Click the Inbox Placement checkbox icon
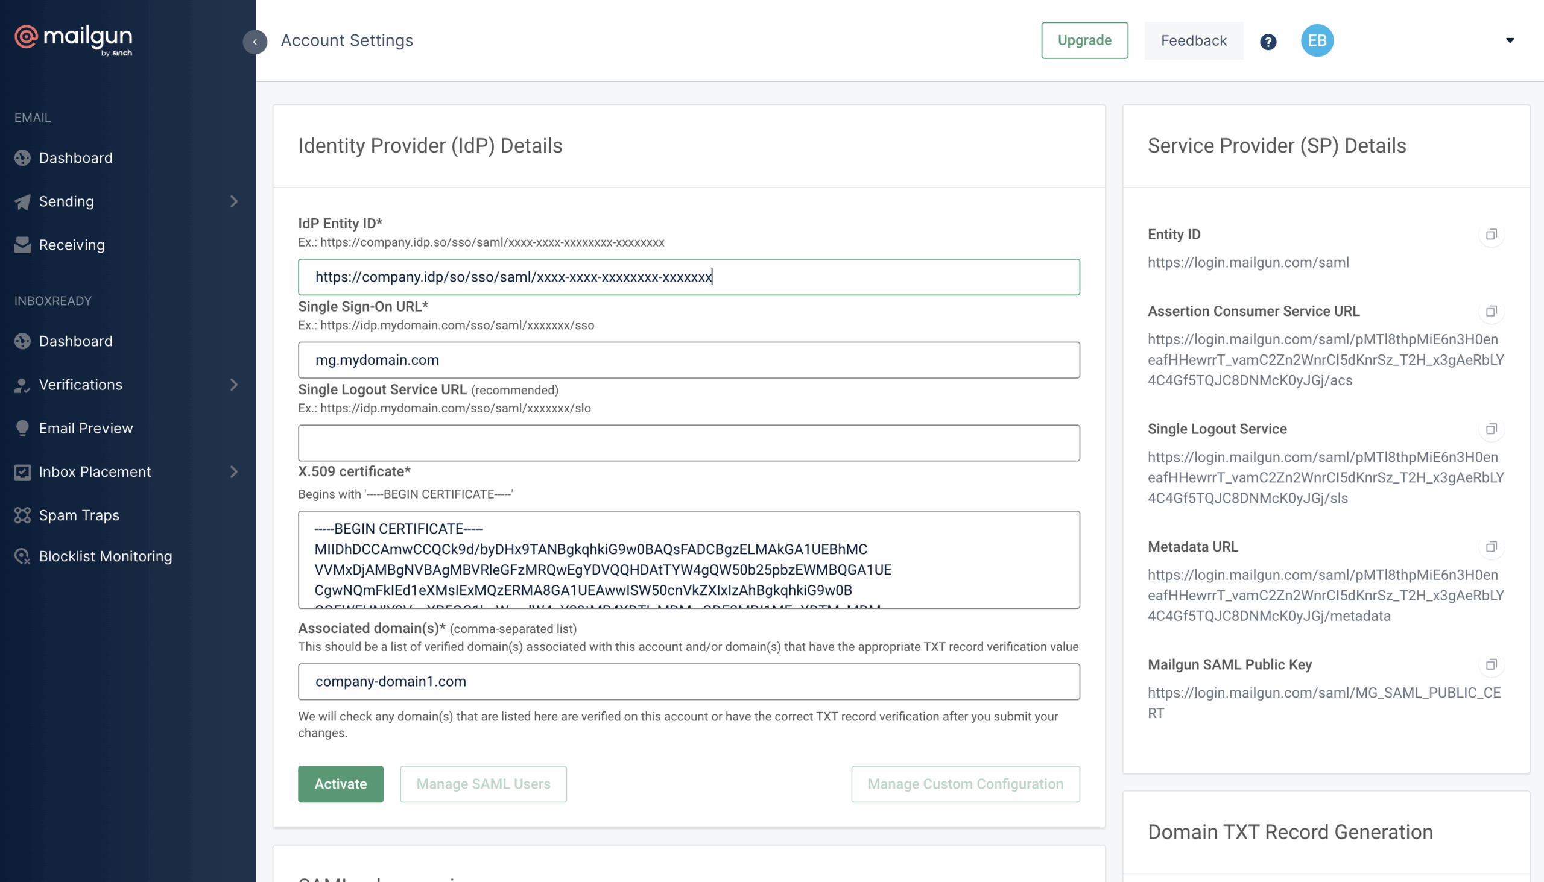Viewport: 1544px width, 882px height. click(22, 472)
